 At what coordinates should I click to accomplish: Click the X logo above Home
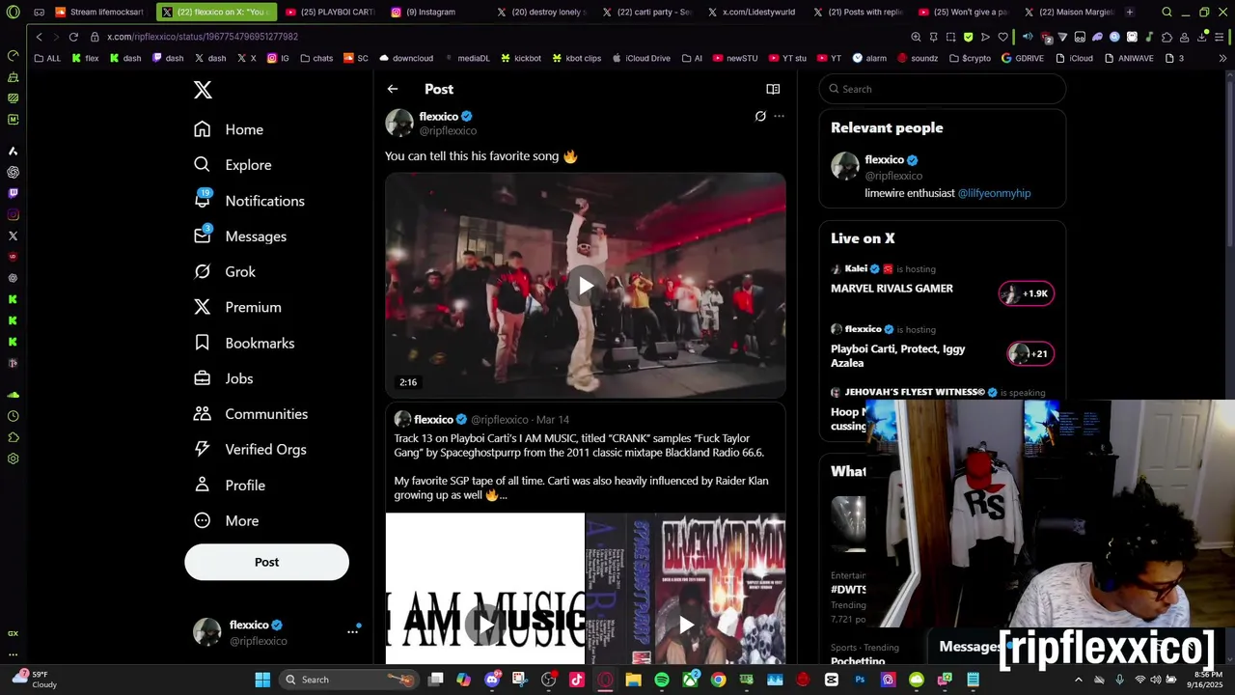click(x=203, y=90)
